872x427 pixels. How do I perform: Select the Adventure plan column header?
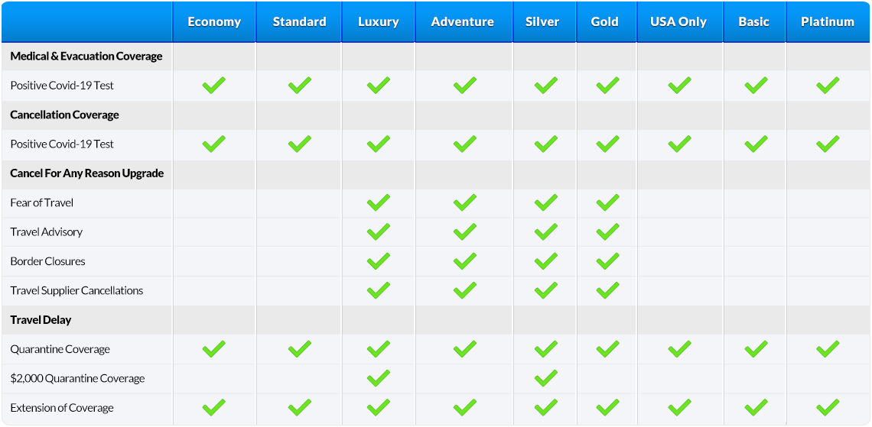point(463,22)
